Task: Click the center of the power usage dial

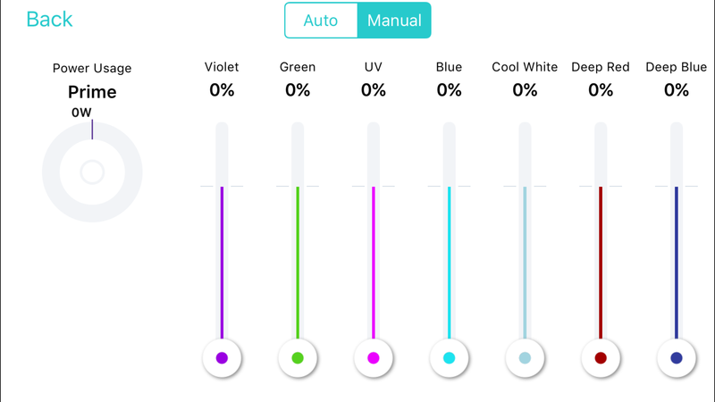Action: [x=92, y=172]
